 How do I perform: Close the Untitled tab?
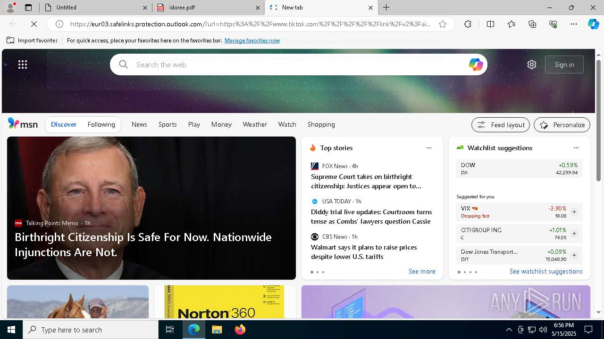[x=146, y=8]
